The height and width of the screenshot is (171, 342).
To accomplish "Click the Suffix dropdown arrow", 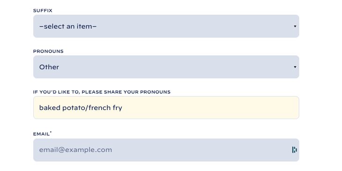I will 295,26.
